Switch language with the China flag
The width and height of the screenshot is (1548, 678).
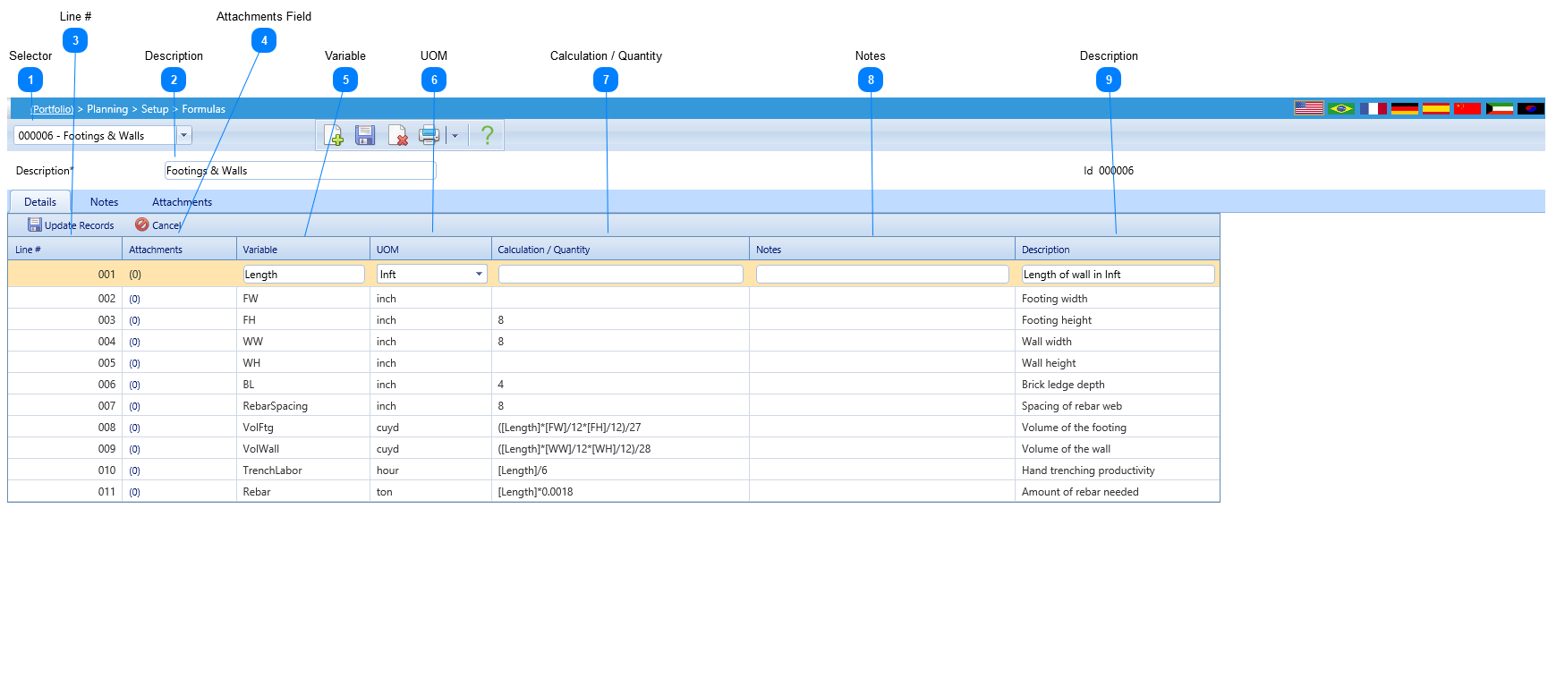pyautogui.click(x=1467, y=108)
